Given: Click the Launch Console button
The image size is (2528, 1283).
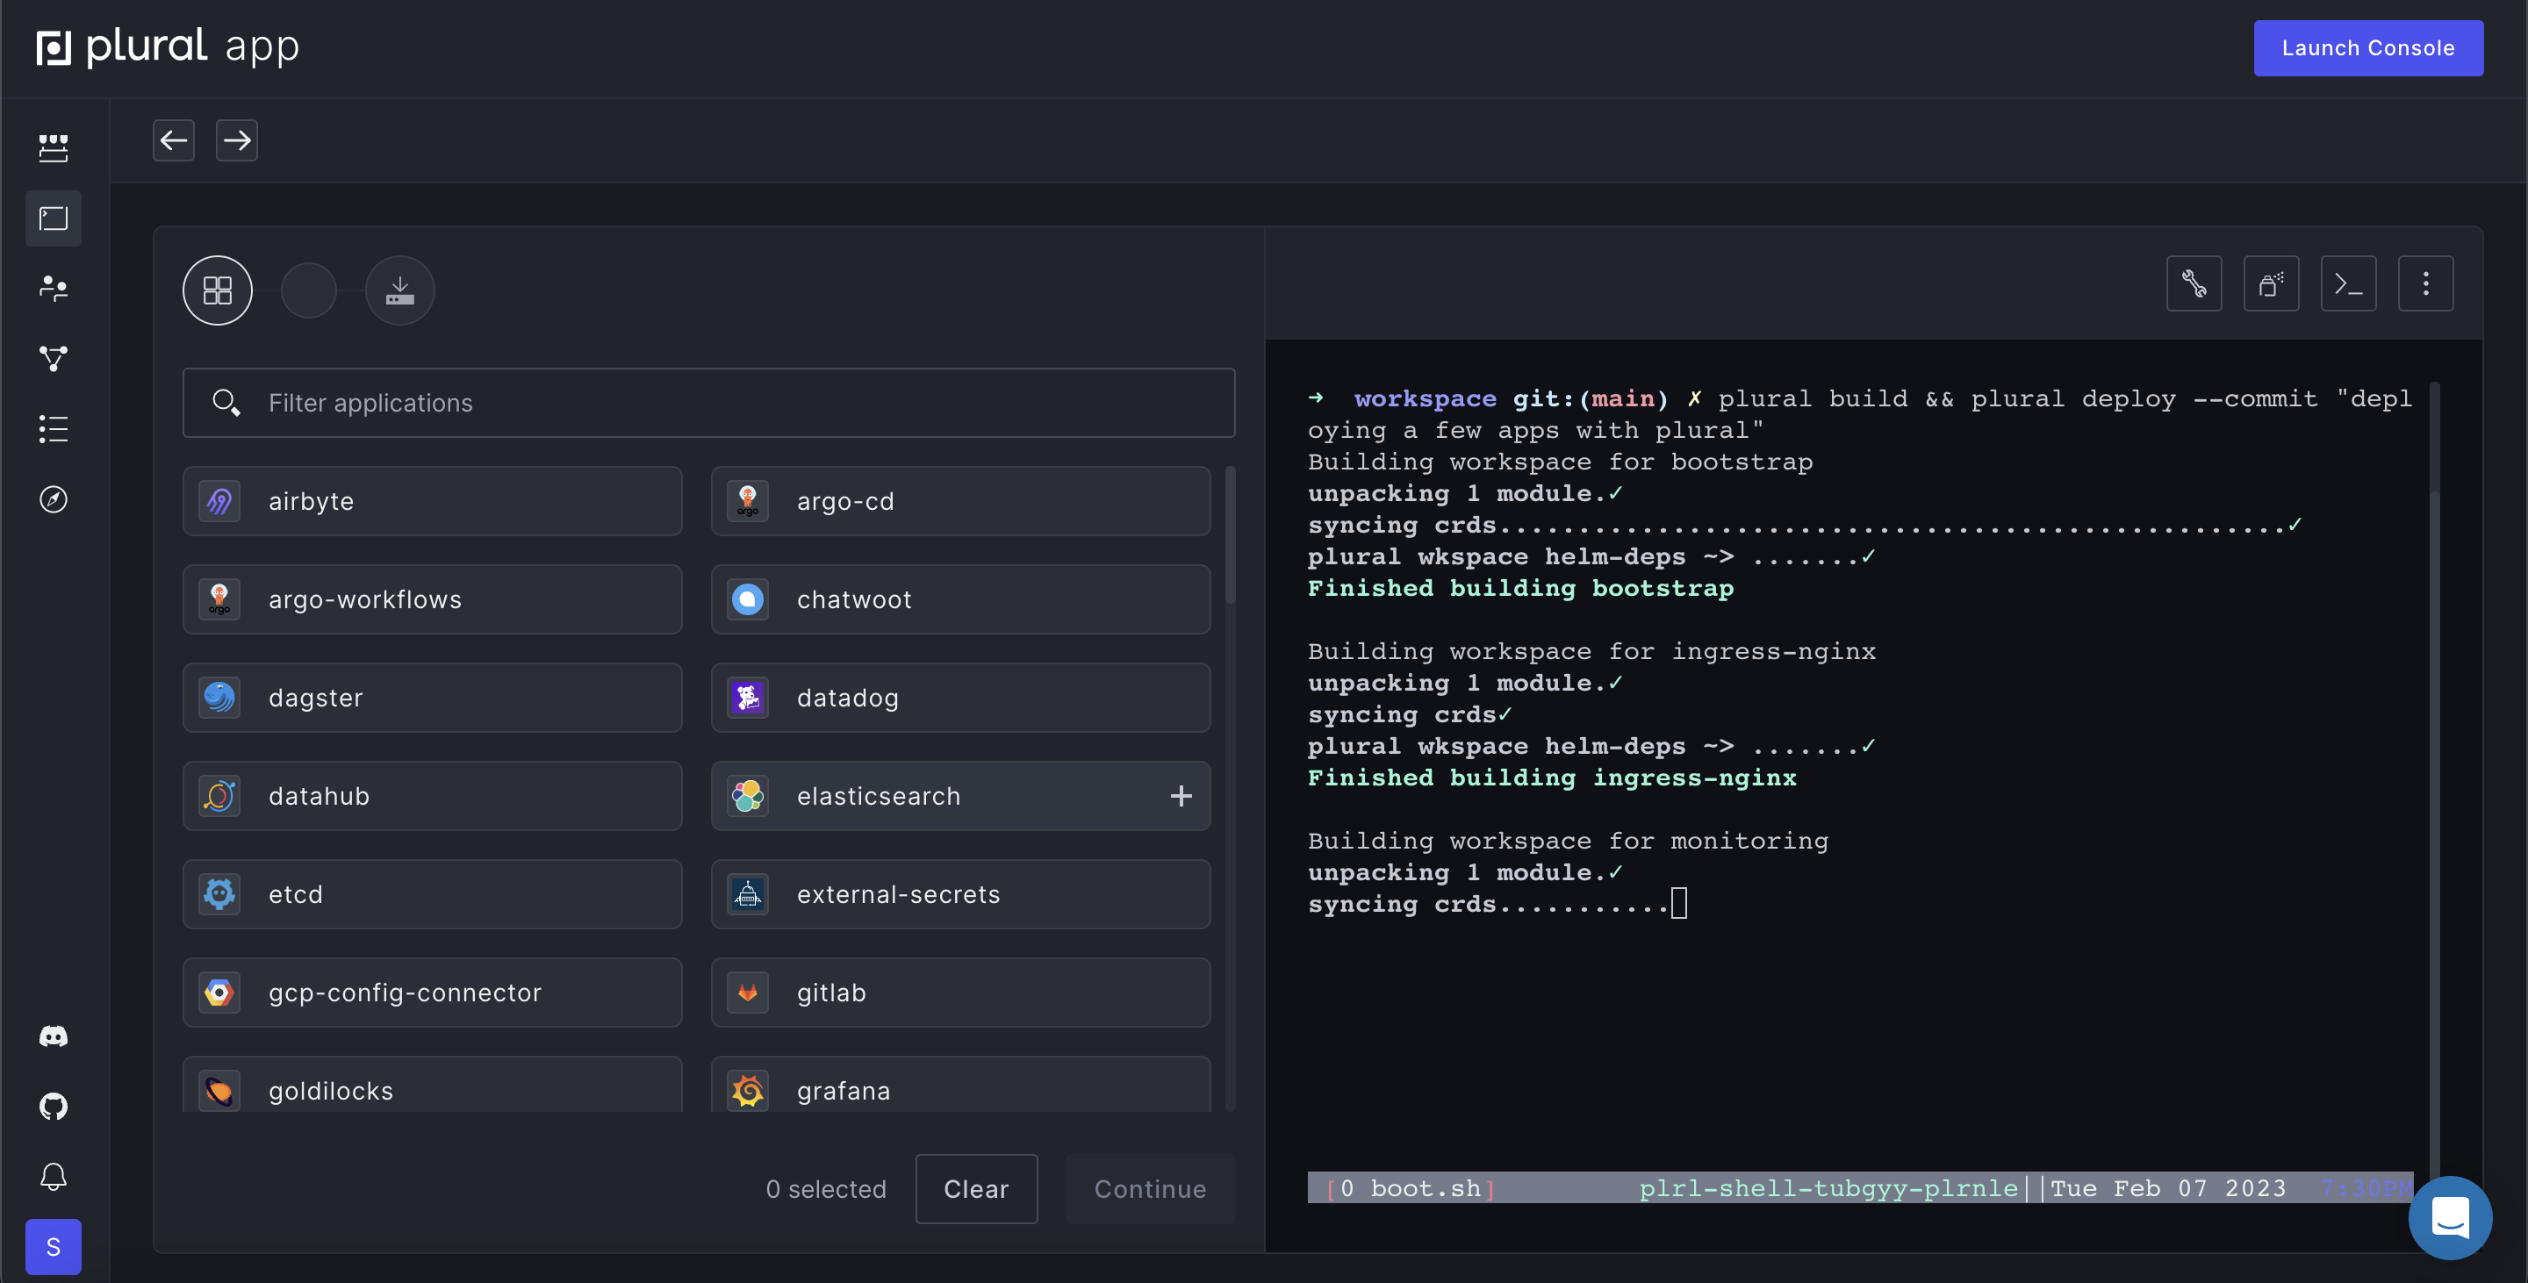Looking at the screenshot, I should click(2367, 48).
